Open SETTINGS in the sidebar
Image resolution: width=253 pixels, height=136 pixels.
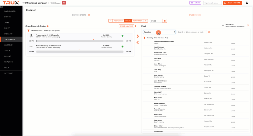[9, 73]
